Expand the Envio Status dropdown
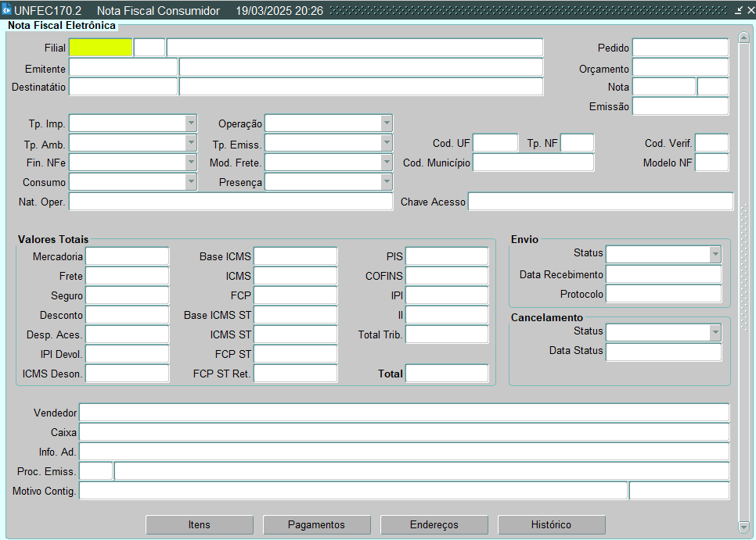Screen dimensions: 756x540 715,254
